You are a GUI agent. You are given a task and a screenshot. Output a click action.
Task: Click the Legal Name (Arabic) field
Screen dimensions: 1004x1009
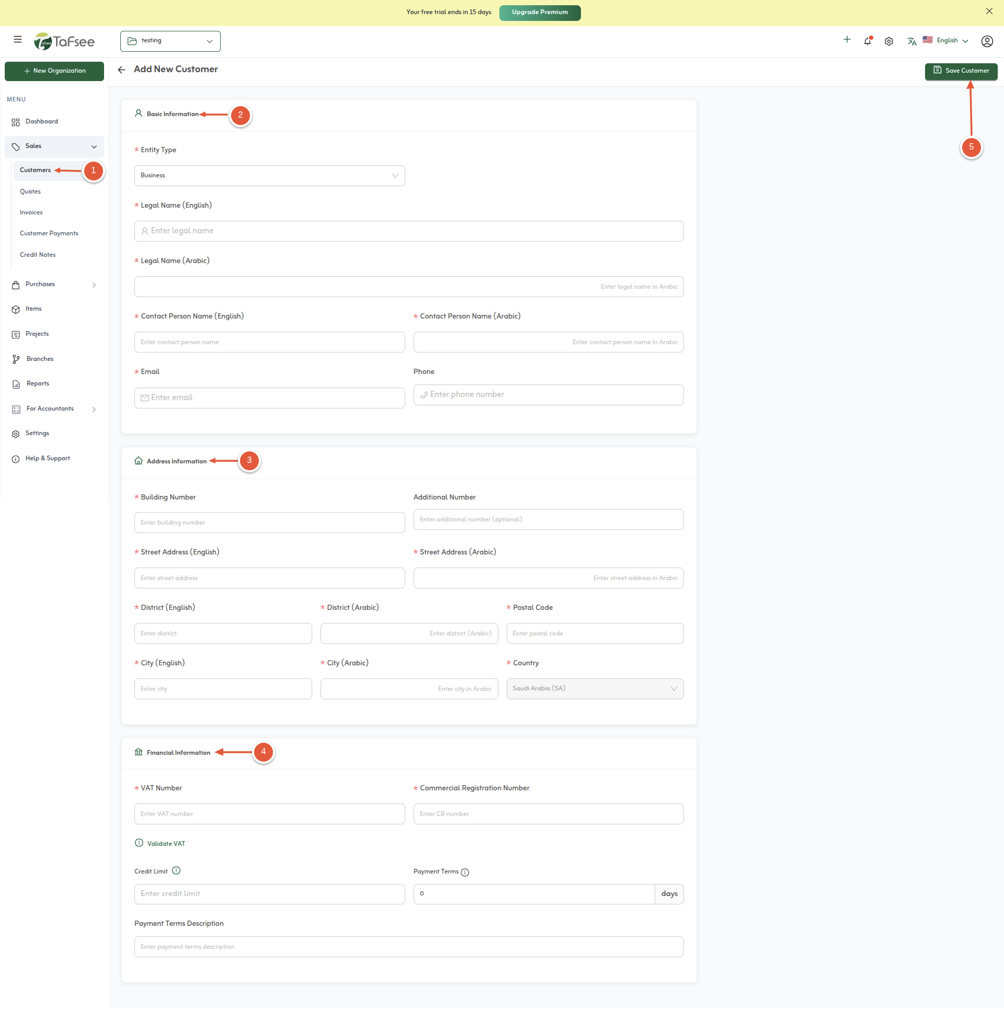pos(409,287)
